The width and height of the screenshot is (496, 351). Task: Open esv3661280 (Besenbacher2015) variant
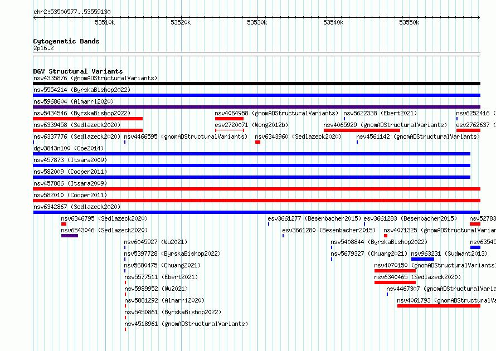[329, 230]
